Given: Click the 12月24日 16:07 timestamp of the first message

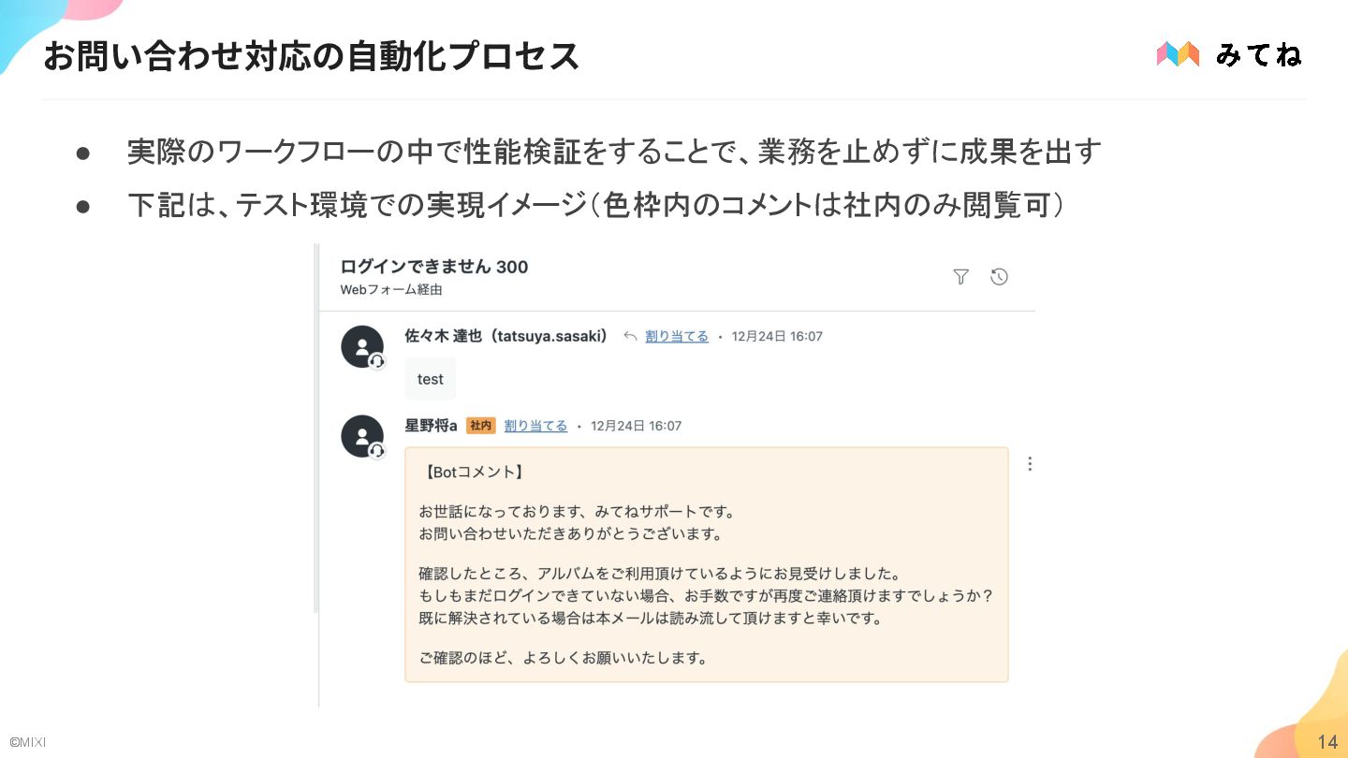Looking at the screenshot, I should click(x=777, y=336).
